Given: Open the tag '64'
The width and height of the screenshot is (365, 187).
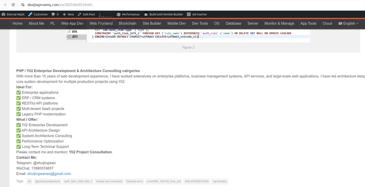Looking at the screenshot, I should [x=29, y=181].
